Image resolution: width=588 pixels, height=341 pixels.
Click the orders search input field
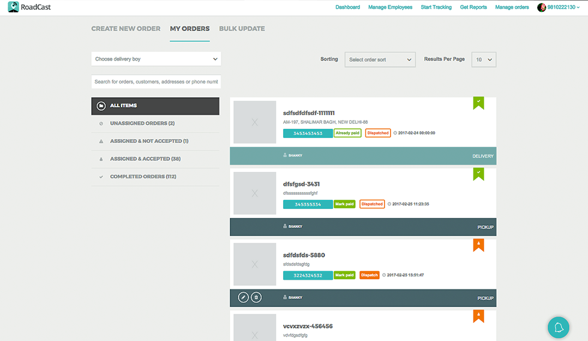tap(156, 82)
